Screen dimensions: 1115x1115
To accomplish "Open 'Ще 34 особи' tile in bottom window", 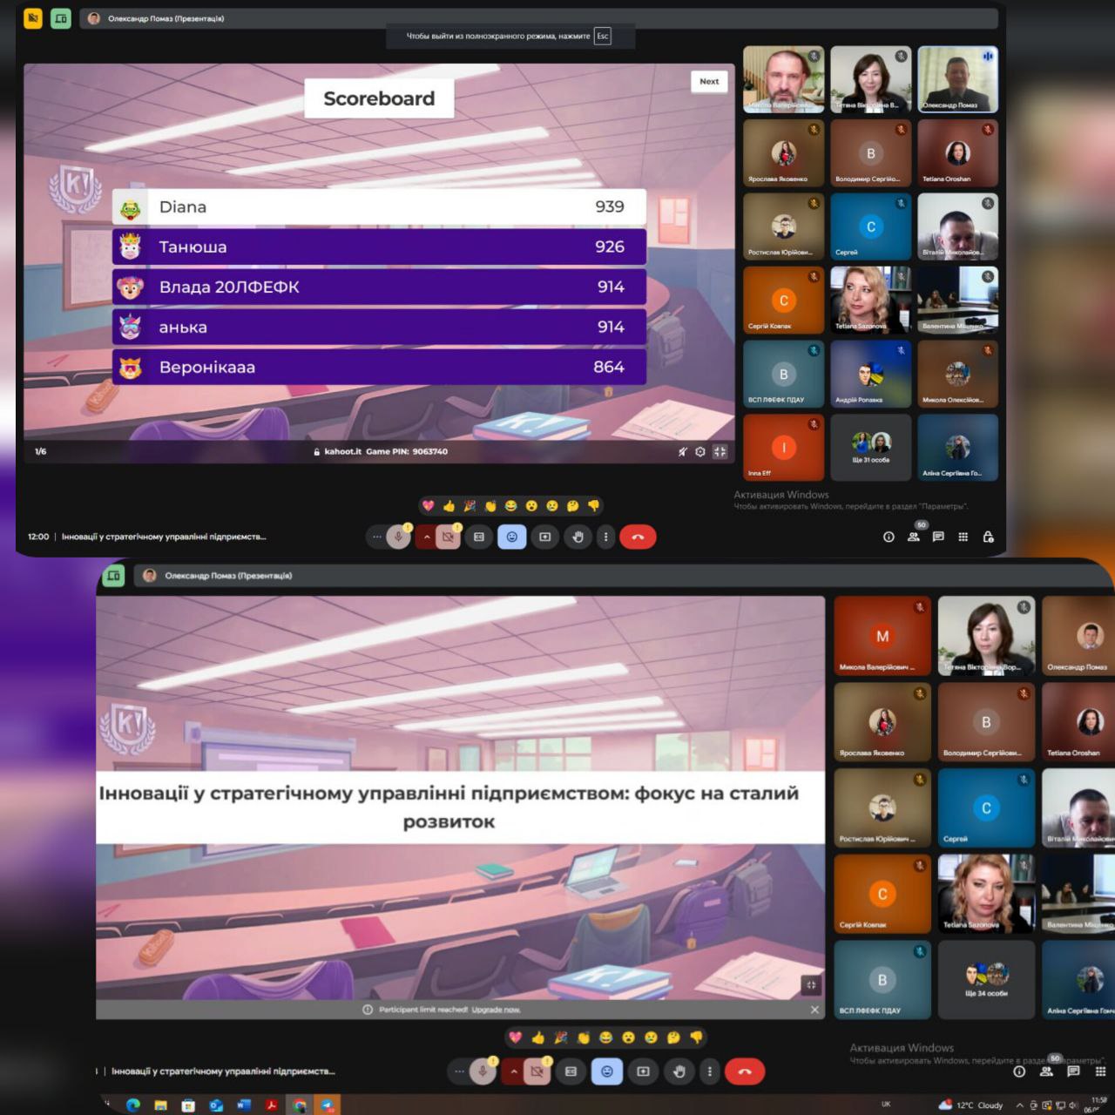I will pos(986,979).
